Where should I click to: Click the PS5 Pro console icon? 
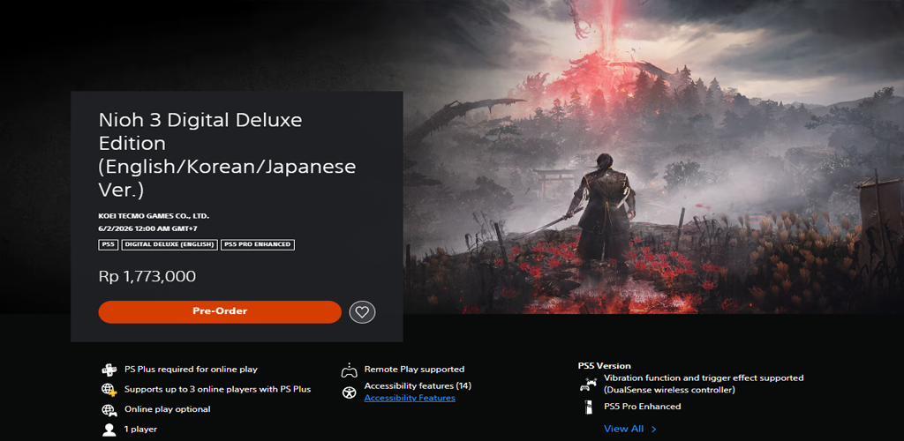point(587,407)
